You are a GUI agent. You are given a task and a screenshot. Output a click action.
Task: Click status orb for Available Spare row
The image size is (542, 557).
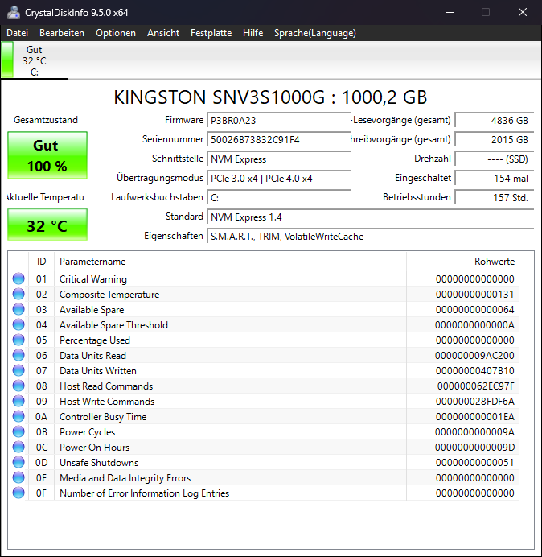point(18,309)
